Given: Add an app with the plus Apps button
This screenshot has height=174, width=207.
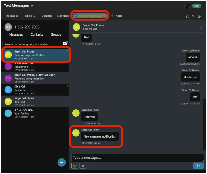Looking at the screenshot, I should pyautogui.click(x=117, y=16).
